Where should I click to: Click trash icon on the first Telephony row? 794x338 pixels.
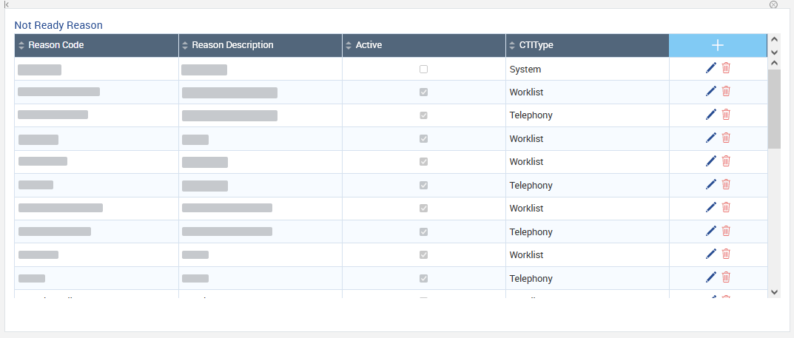(x=726, y=115)
